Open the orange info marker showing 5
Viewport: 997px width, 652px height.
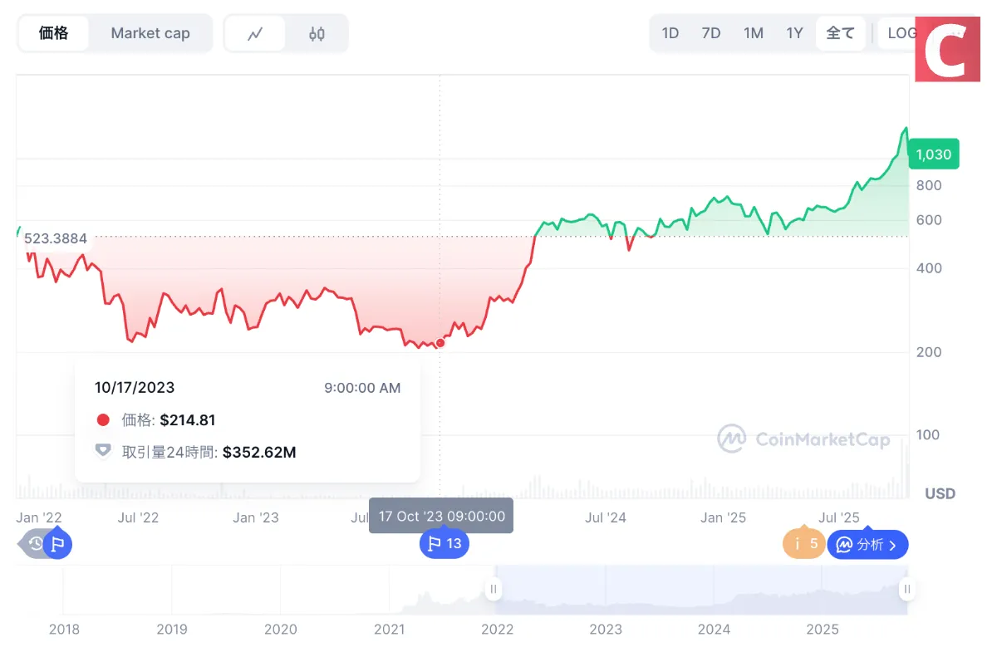(x=803, y=544)
